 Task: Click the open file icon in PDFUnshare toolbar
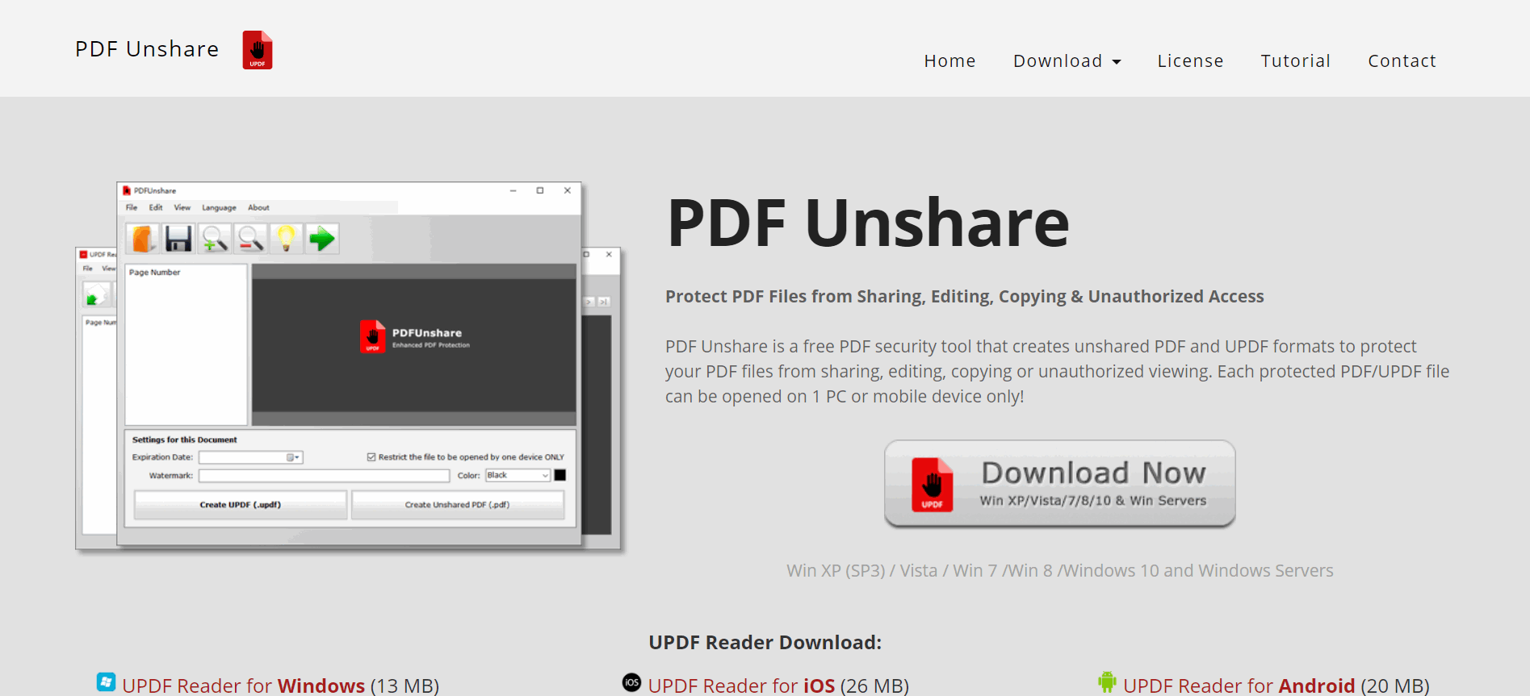point(143,239)
